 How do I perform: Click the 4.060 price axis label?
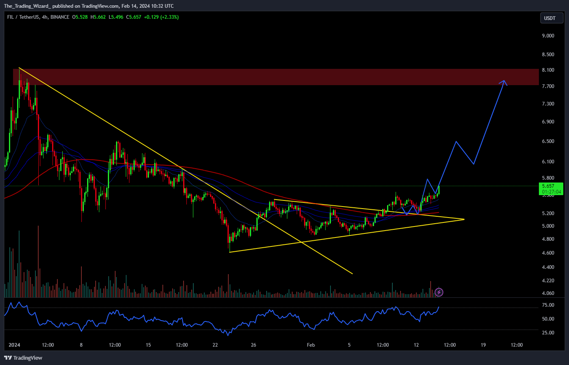coord(548,293)
